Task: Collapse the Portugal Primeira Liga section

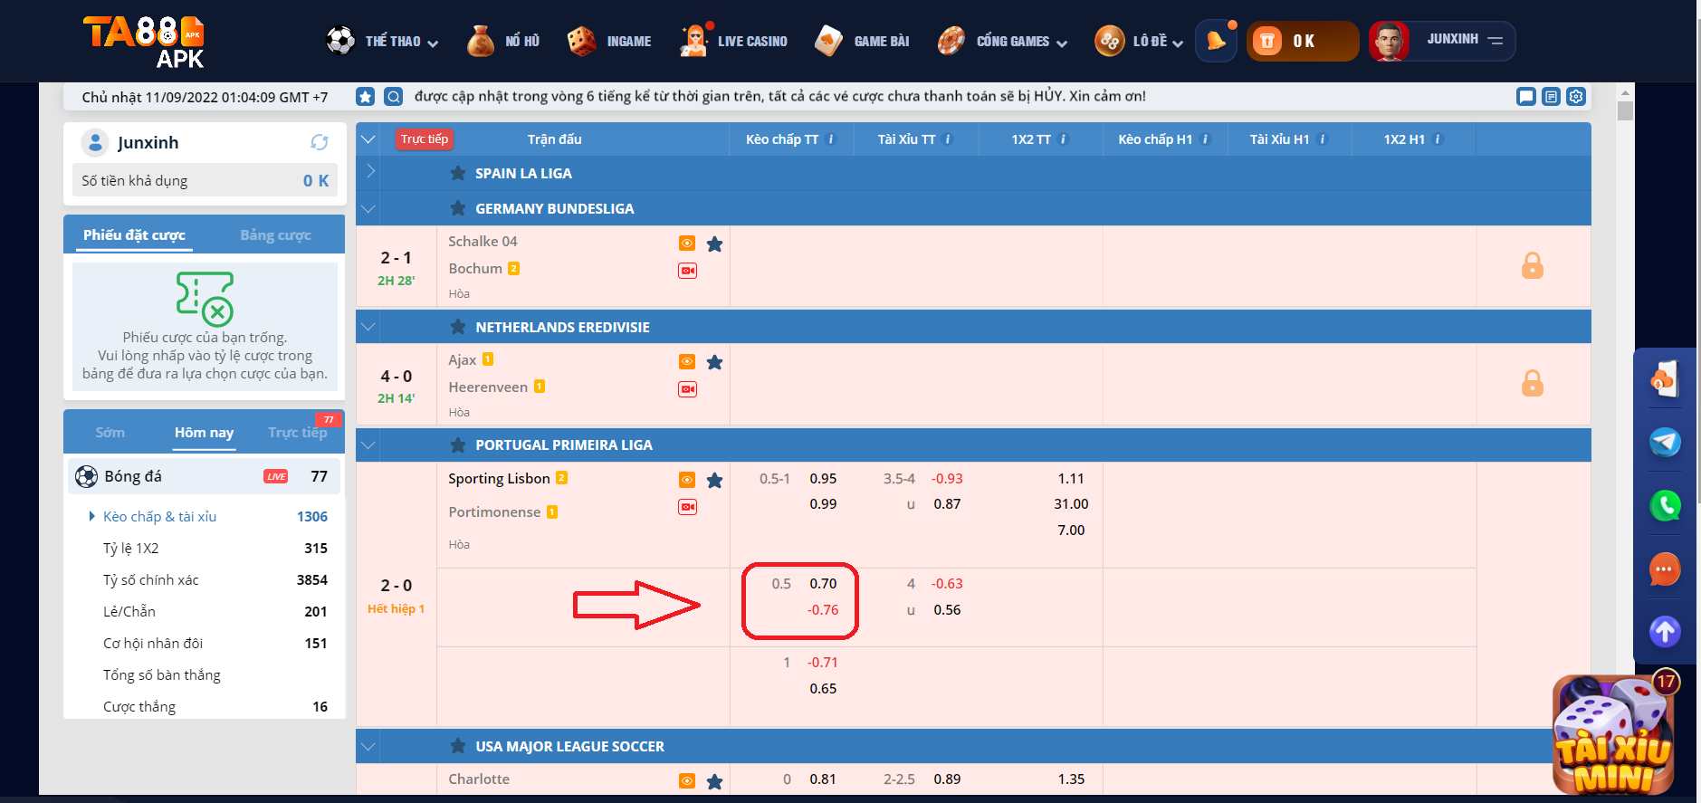Action: (x=368, y=445)
